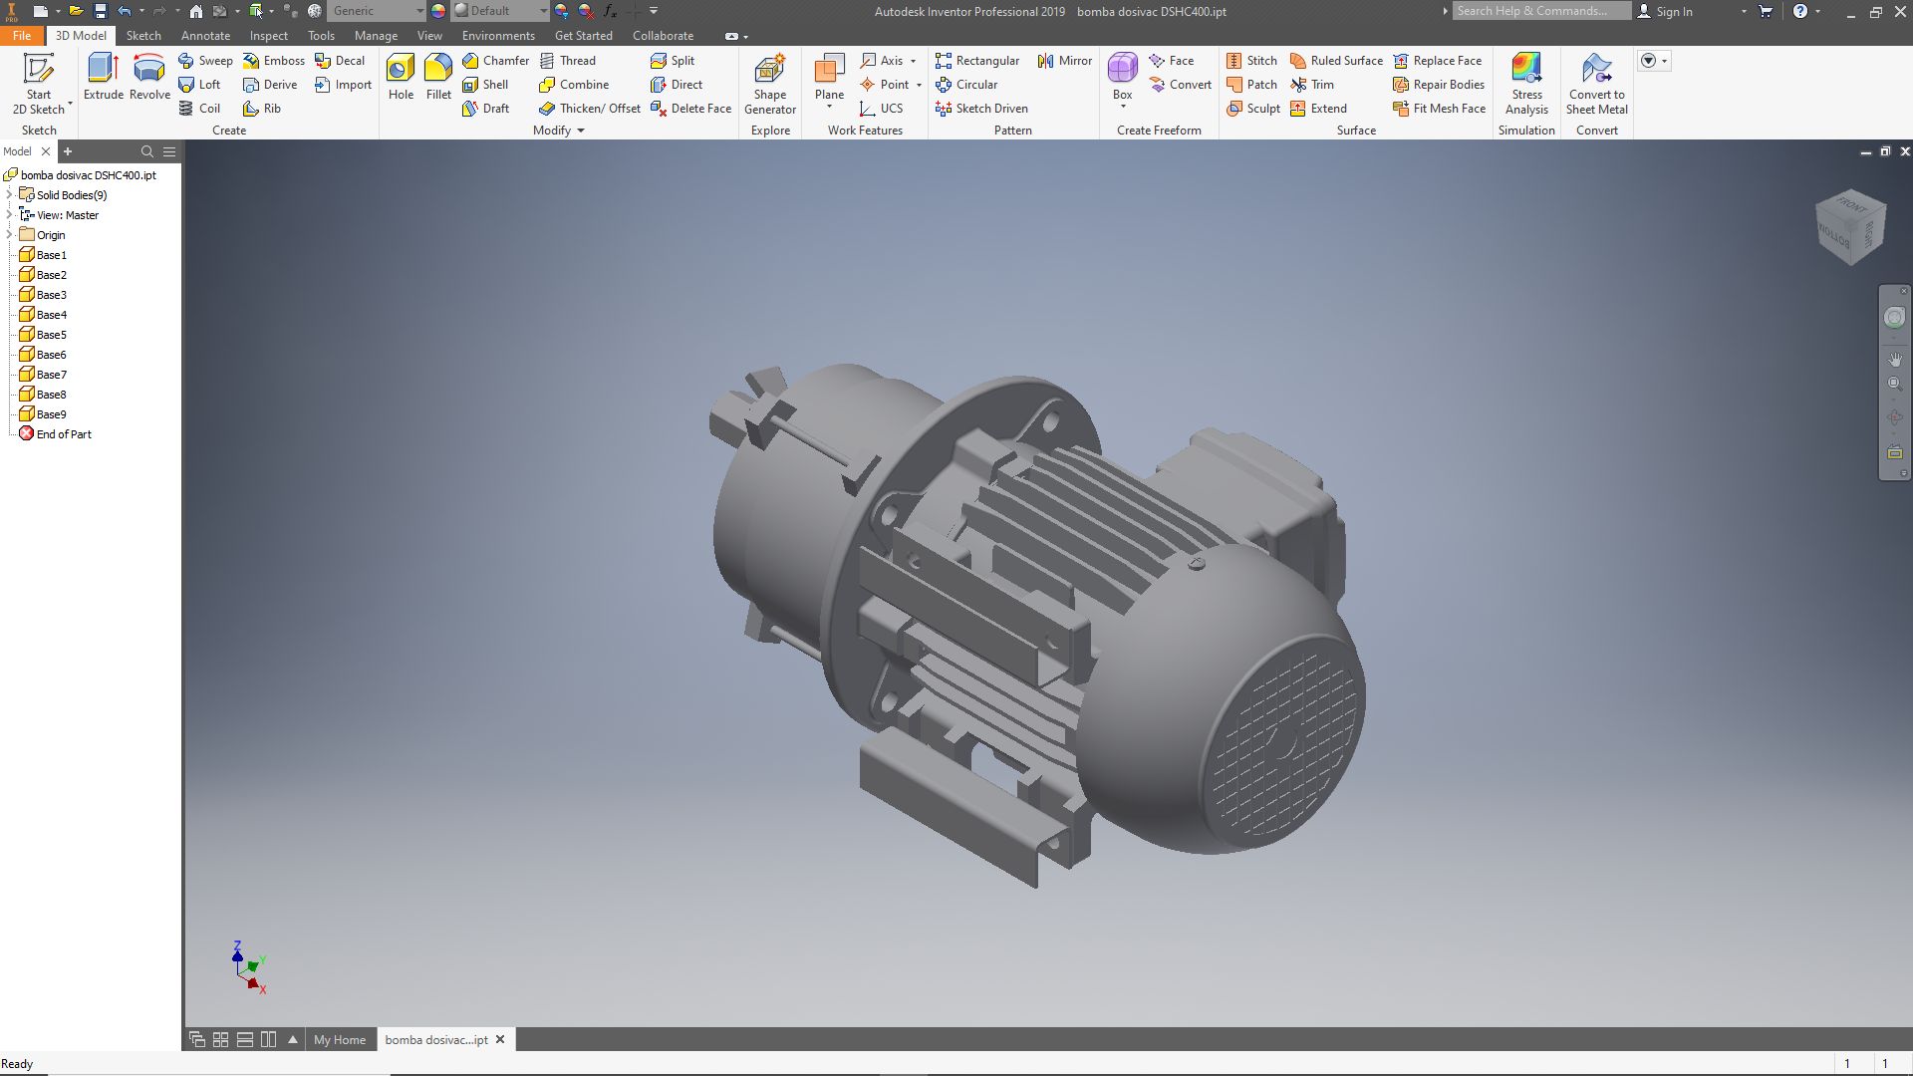This screenshot has width=1913, height=1076.
Task: Open the Inspect tab
Action: point(268,35)
